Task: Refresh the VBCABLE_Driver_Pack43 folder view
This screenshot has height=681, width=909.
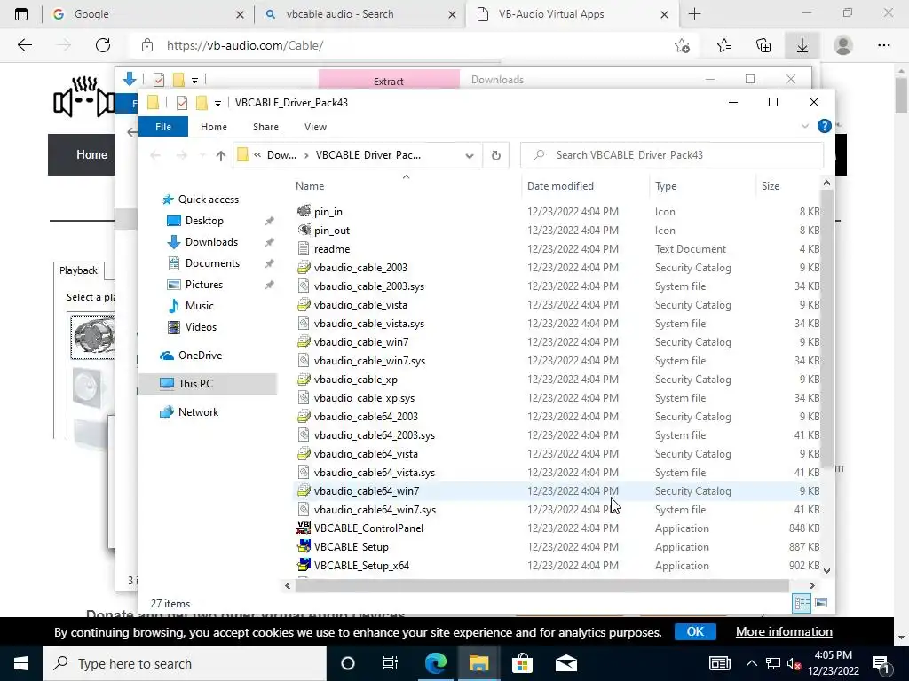Action: tap(495, 155)
